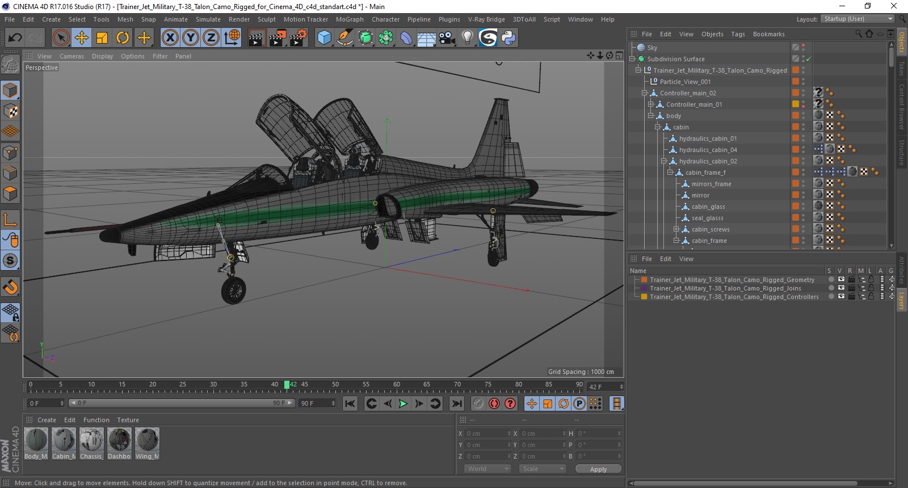
Task: Toggle Sky object visibility dots
Action: pos(803,48)
